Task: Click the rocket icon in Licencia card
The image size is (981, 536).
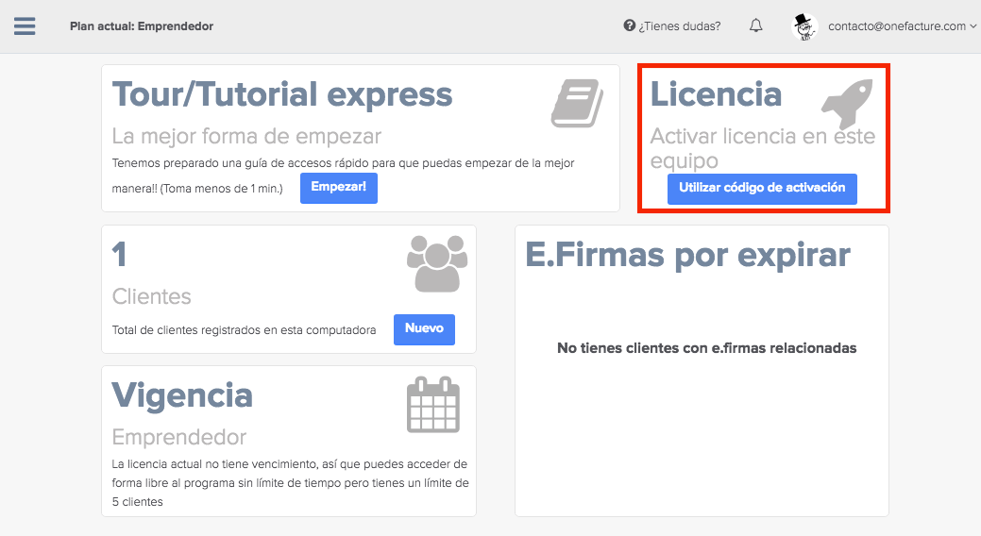Action: tap(847, 104)
